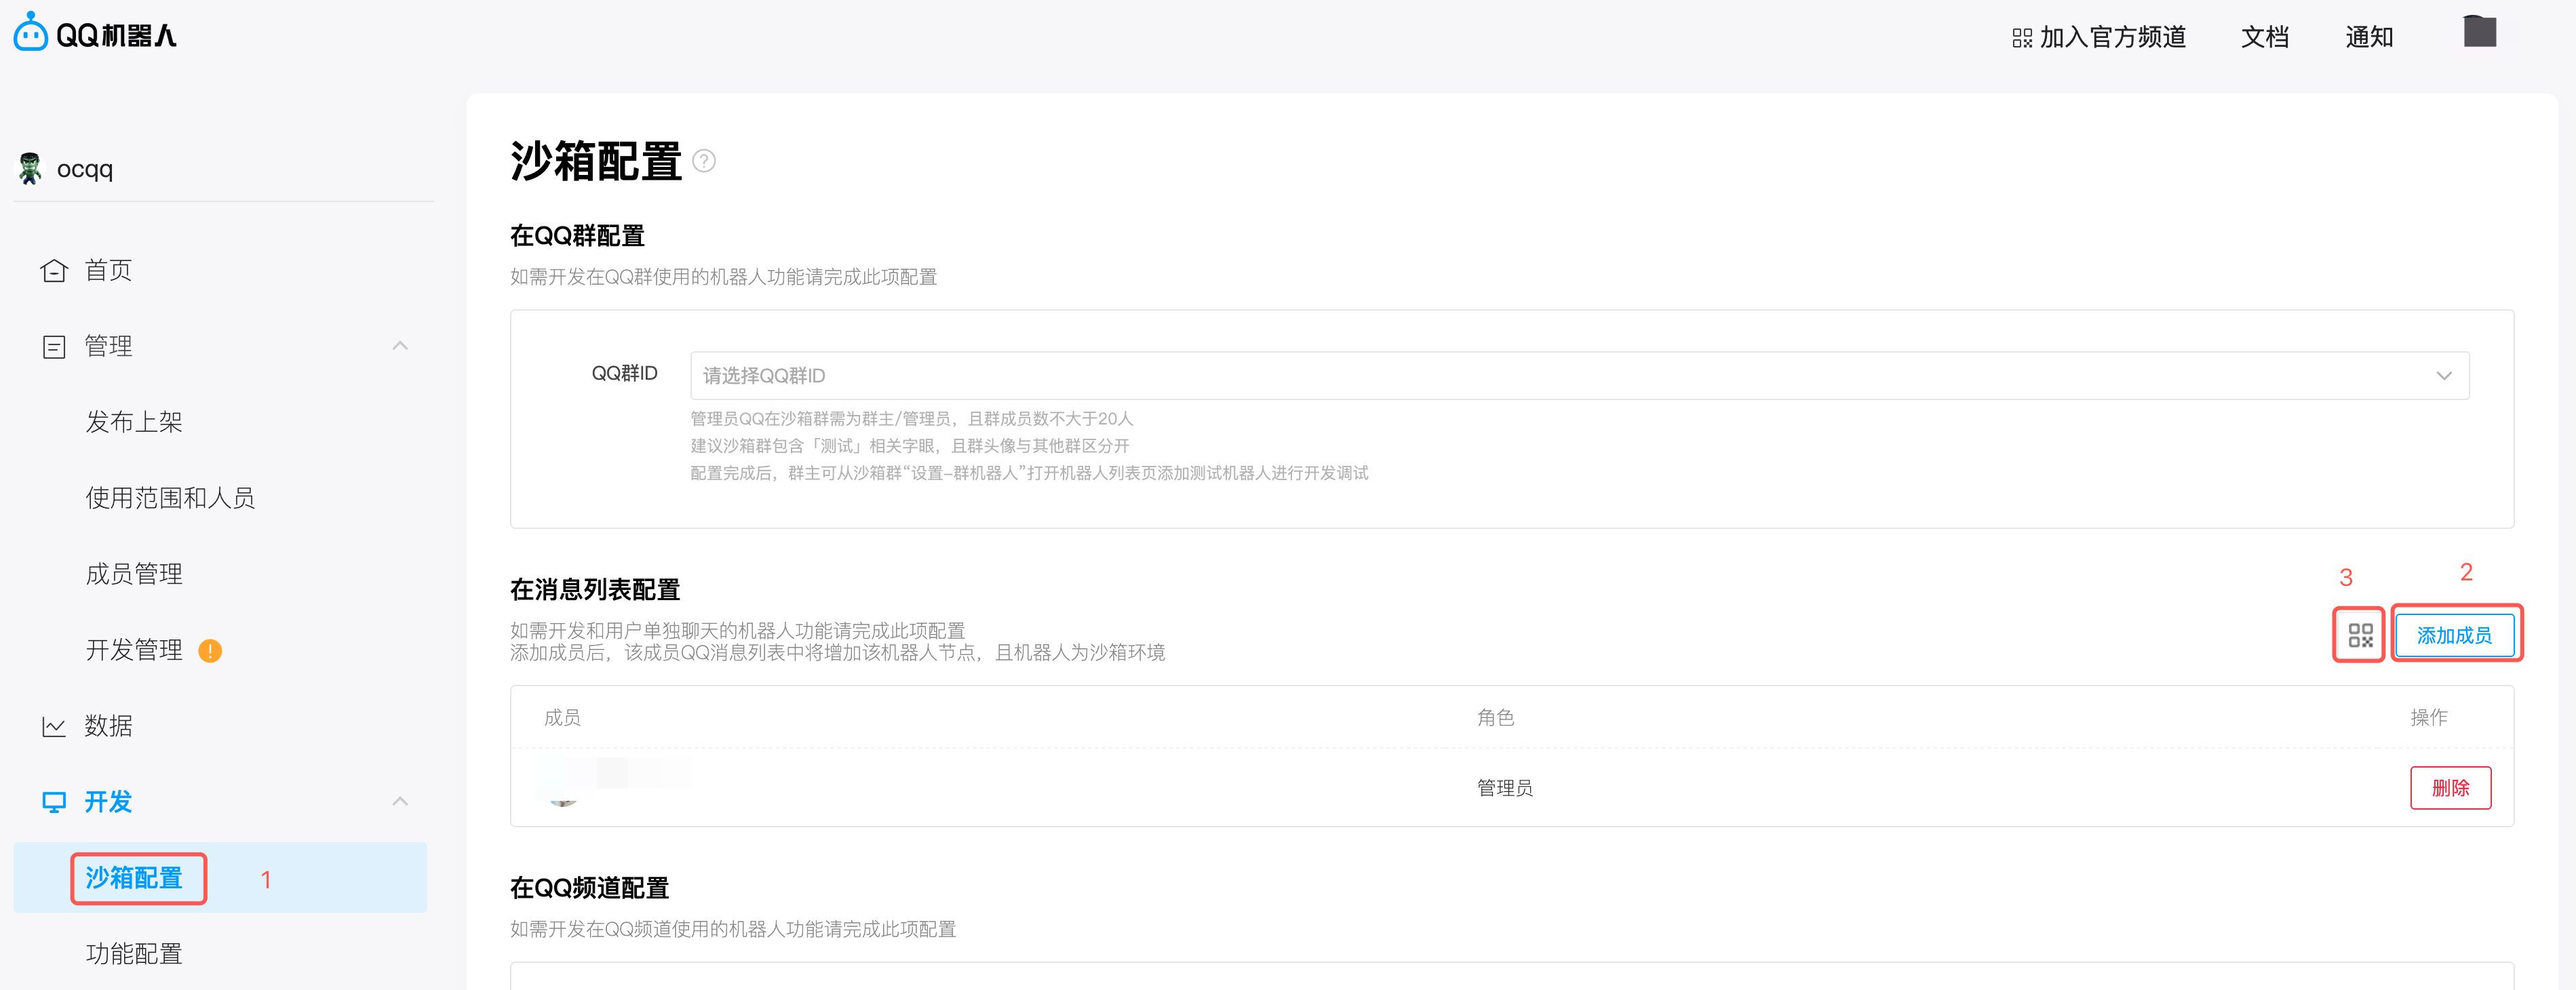Click the ocqq bot avatar icon
2576x990 pixels.
pyautogui.click(x=30, y=168)
